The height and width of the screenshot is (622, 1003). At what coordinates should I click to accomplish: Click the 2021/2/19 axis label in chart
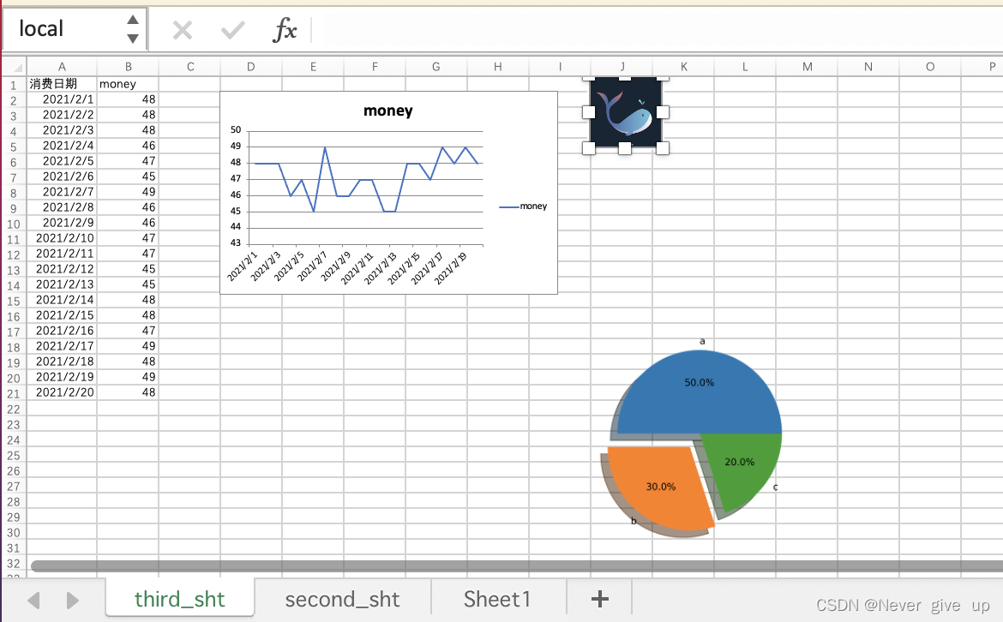pyautogui.click(x=451, y=268)
